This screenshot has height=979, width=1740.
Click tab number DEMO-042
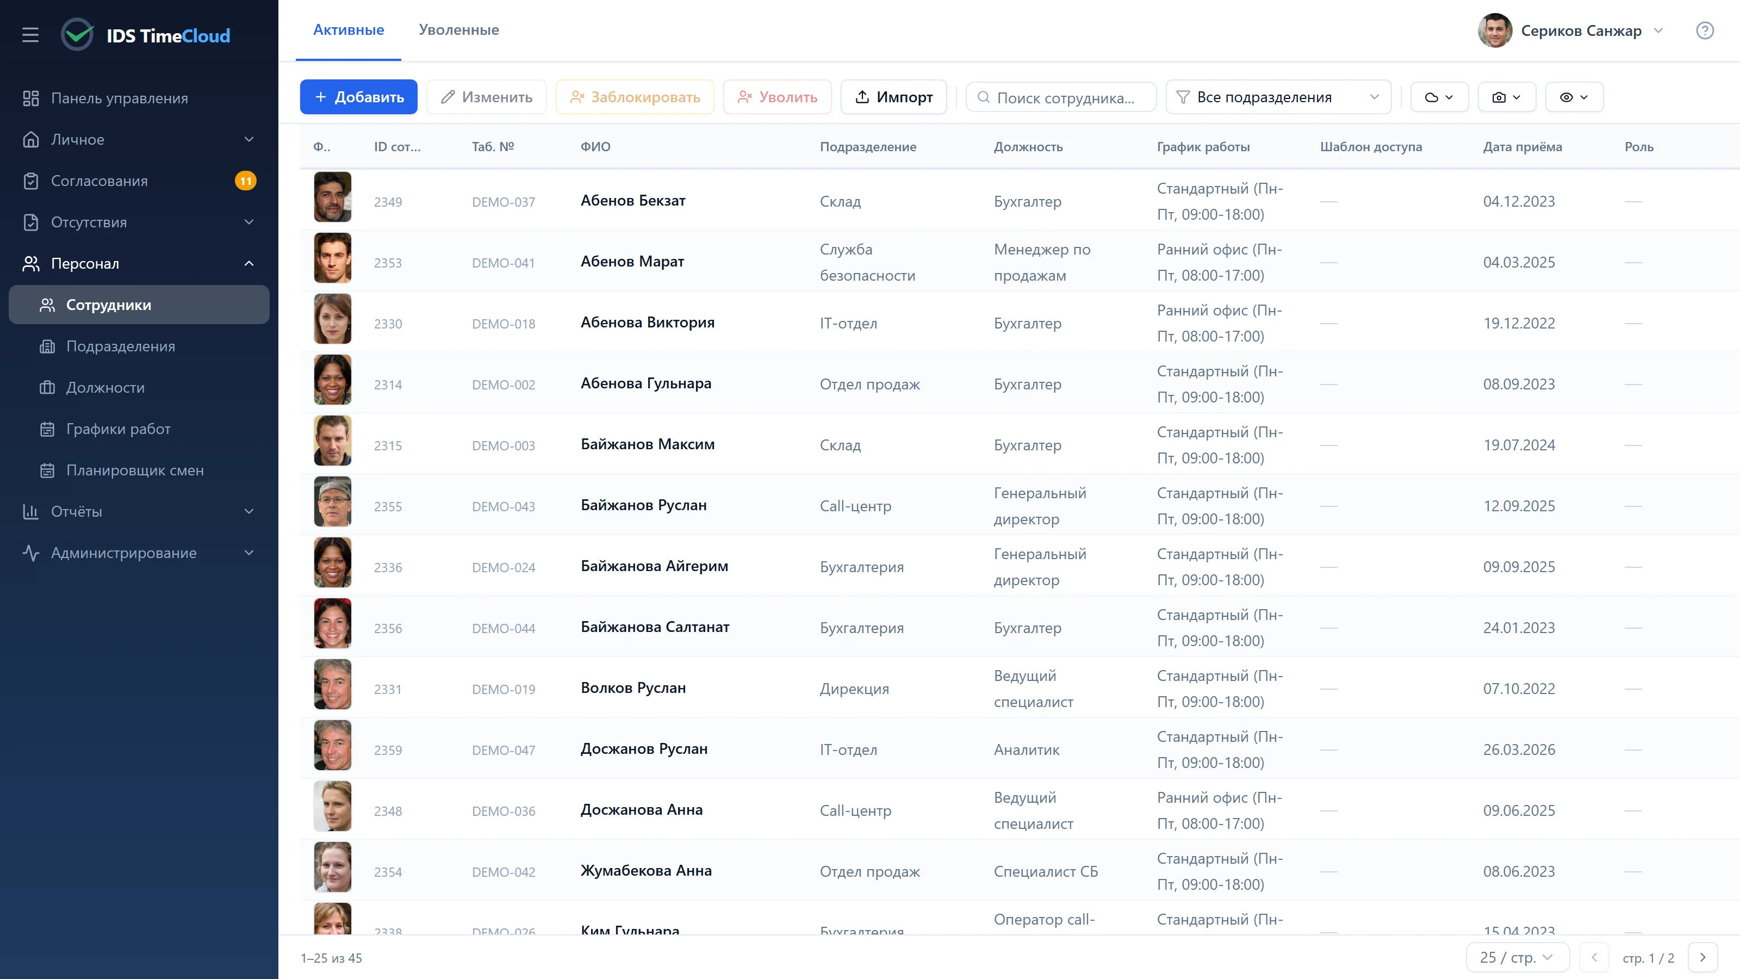pos(503,871)
